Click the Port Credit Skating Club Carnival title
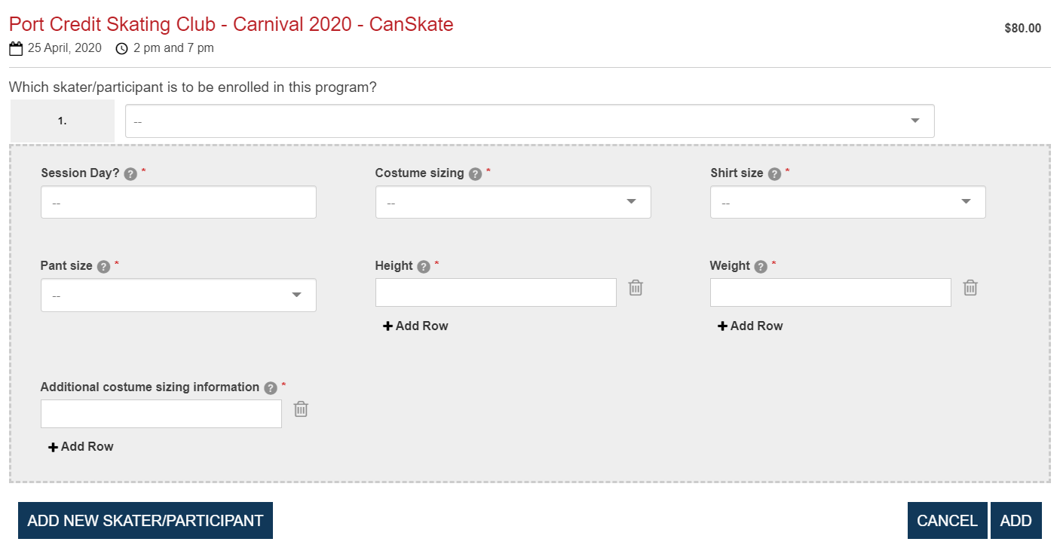The image size is (1060, 554). coord(231,24)
